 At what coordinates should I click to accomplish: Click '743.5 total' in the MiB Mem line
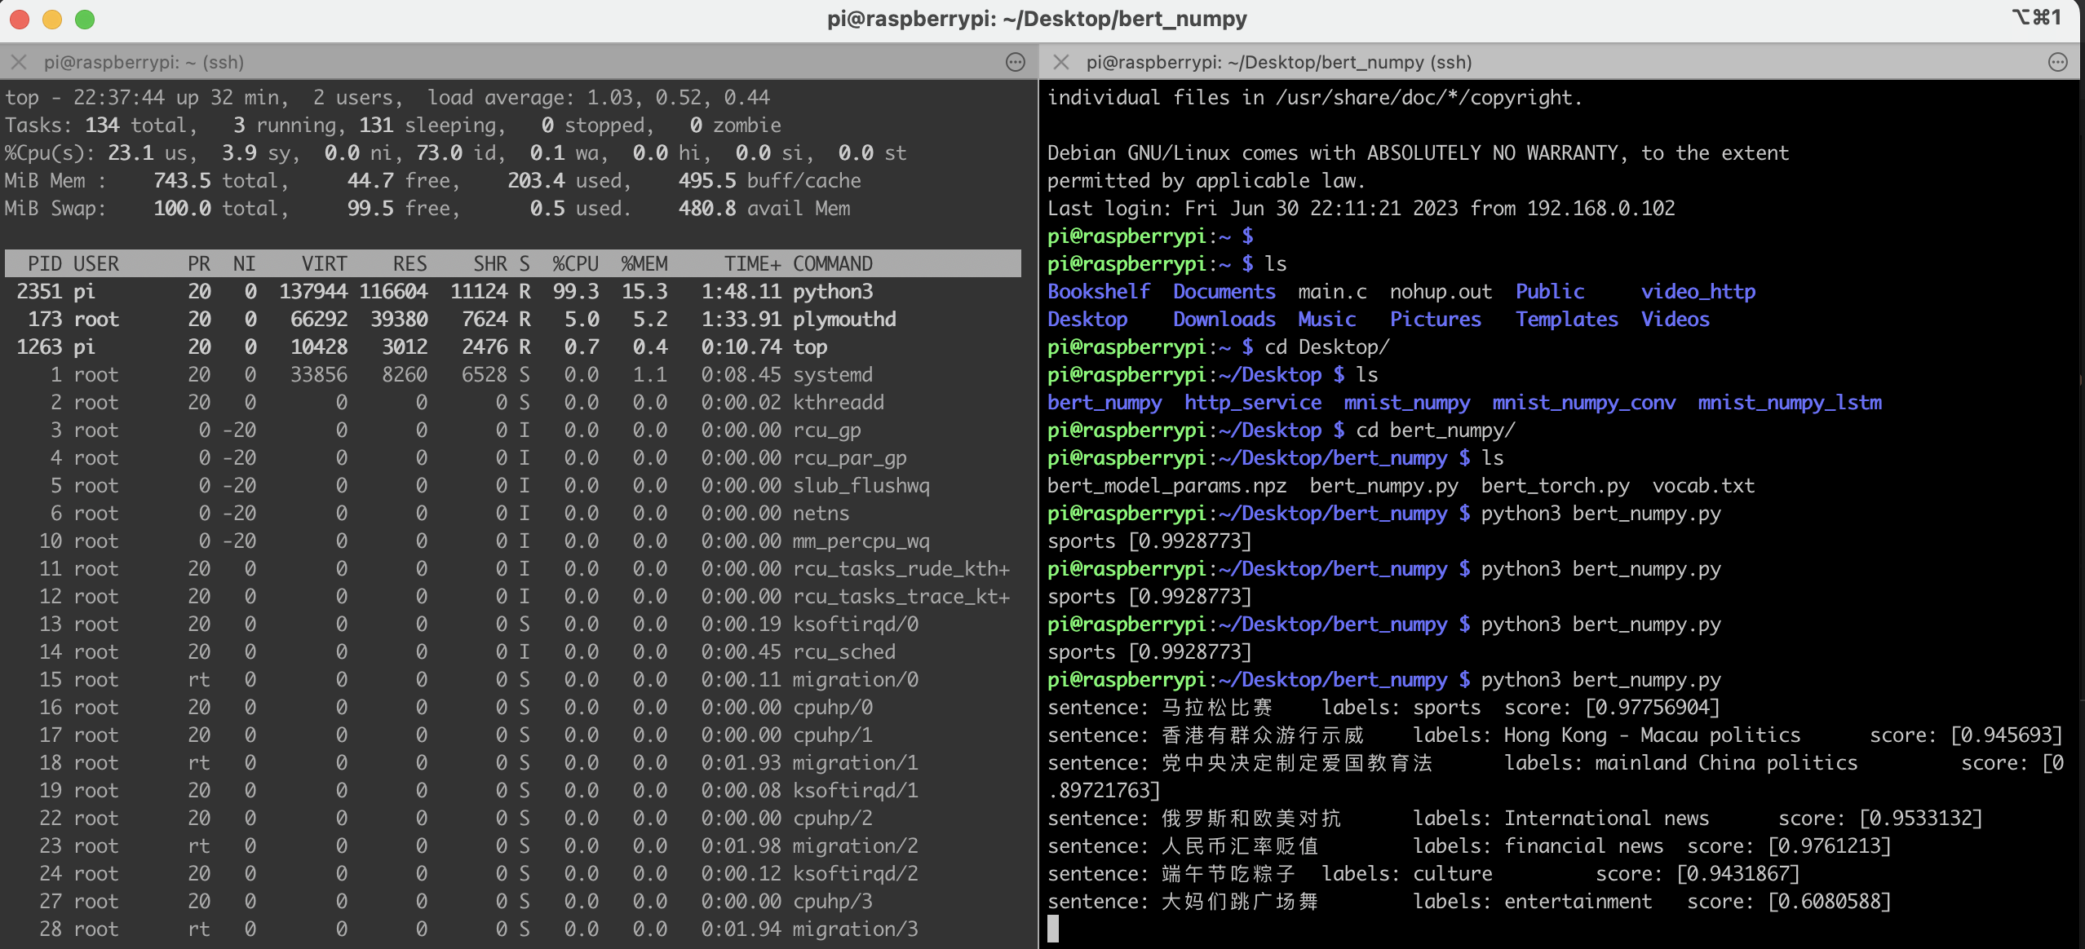[x=215, y=181]
